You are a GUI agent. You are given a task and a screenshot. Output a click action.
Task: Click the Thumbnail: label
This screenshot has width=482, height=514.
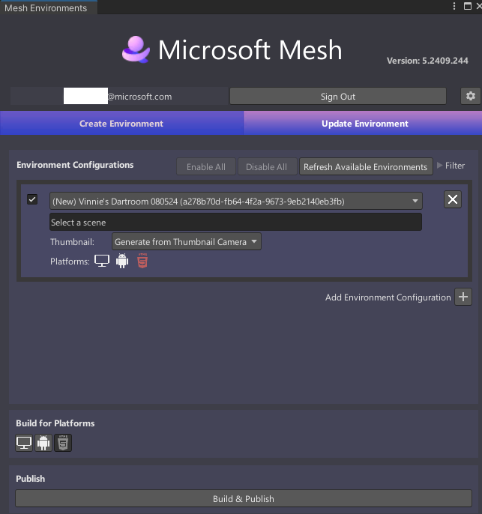tap(72, 242)
